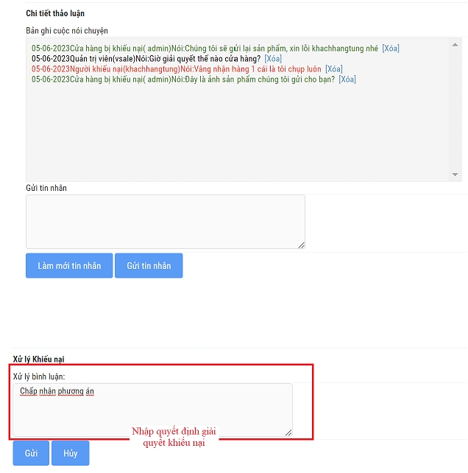The width and height of the screenshot is (468, 473).
Task: Grab the resize handle of decision text area
Action: (x=288, y=433)
